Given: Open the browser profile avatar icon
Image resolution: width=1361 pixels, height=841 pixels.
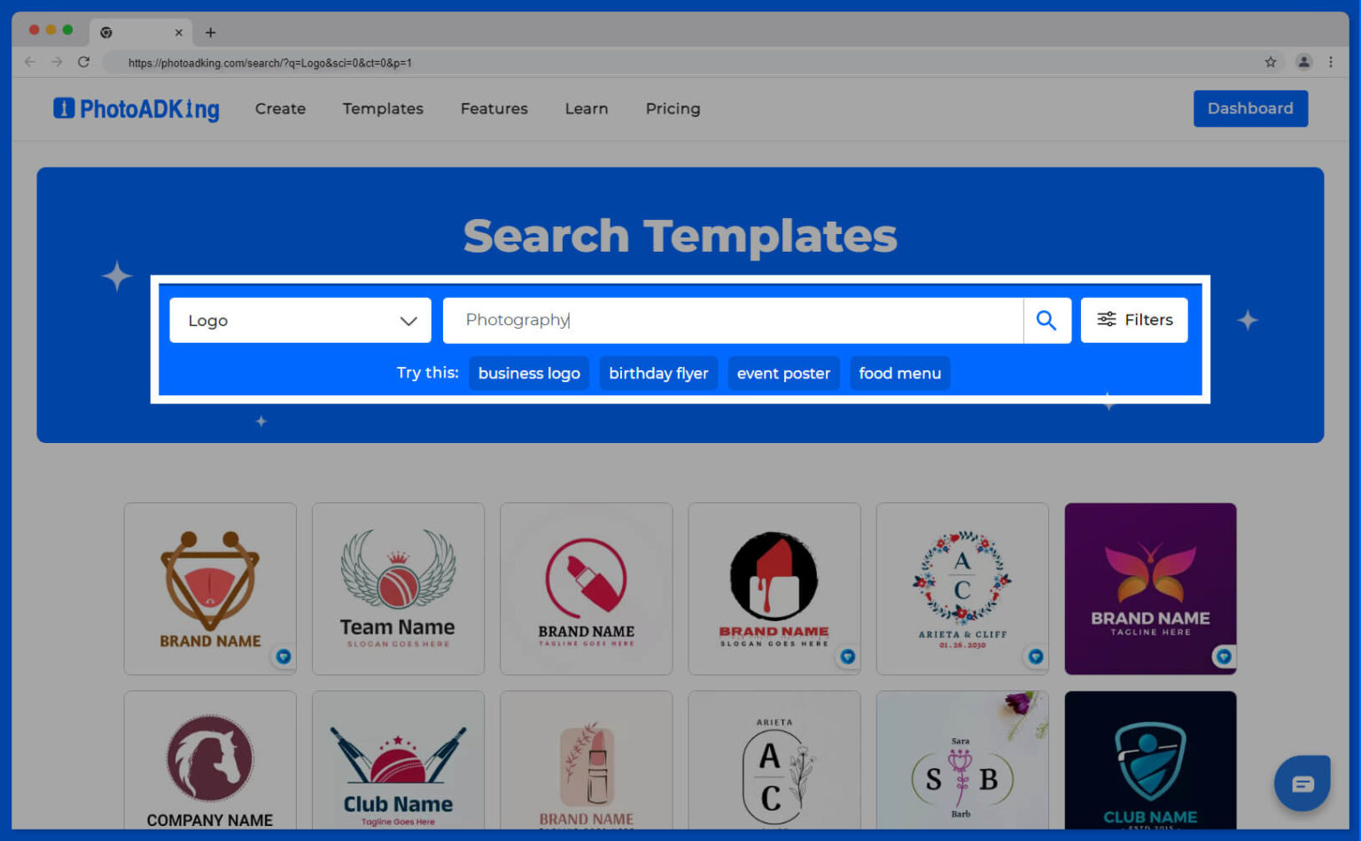Looking at the screenshot, I should point(1303,62).
